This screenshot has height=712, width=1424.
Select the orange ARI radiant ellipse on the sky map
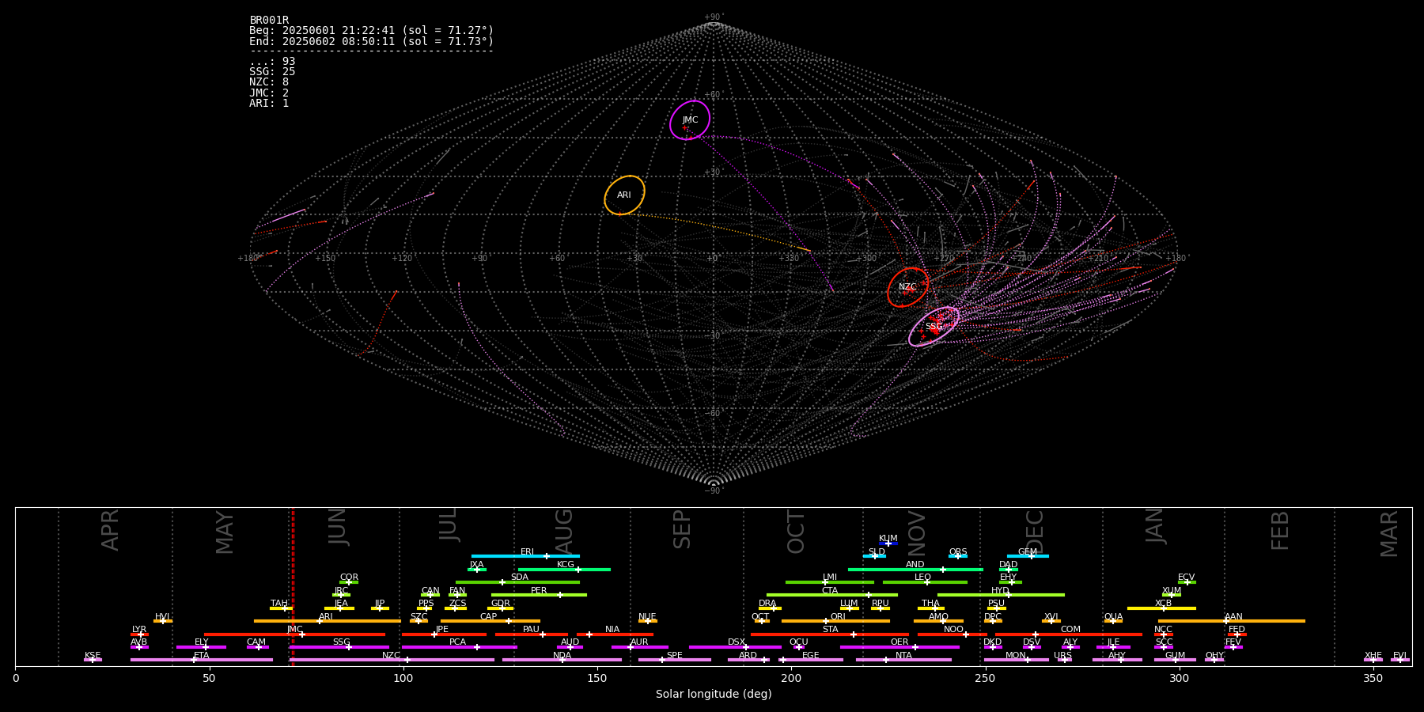click(625, 195)
